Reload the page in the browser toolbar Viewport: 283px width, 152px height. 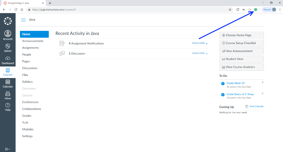(x=16, y=9)
